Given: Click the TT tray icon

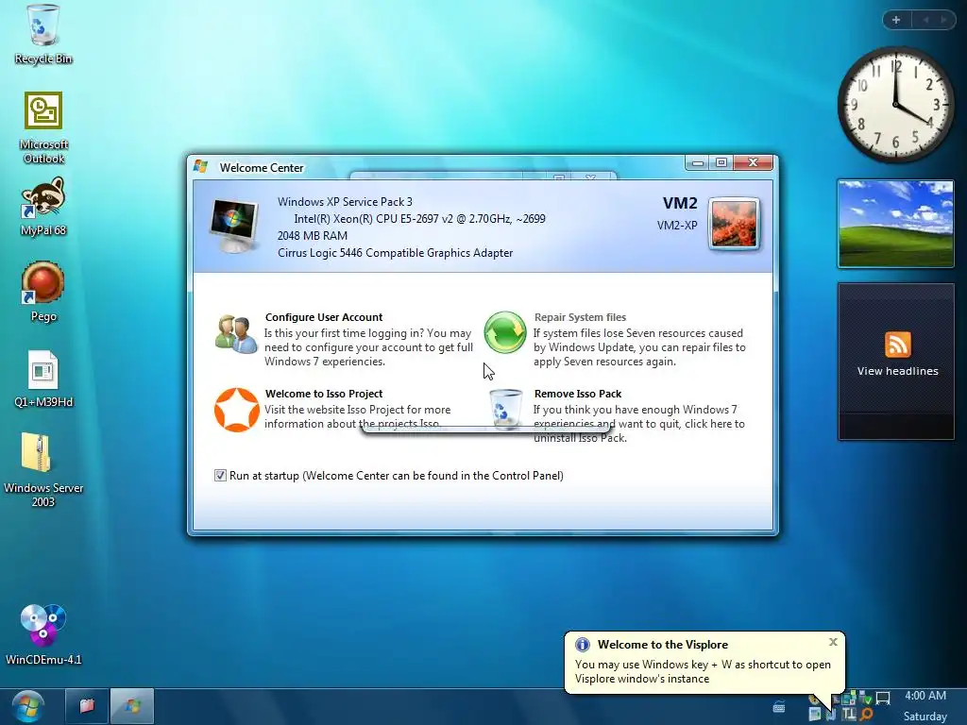Looking at the screenshot, I should pyautogui.click(x=849, y=714).
